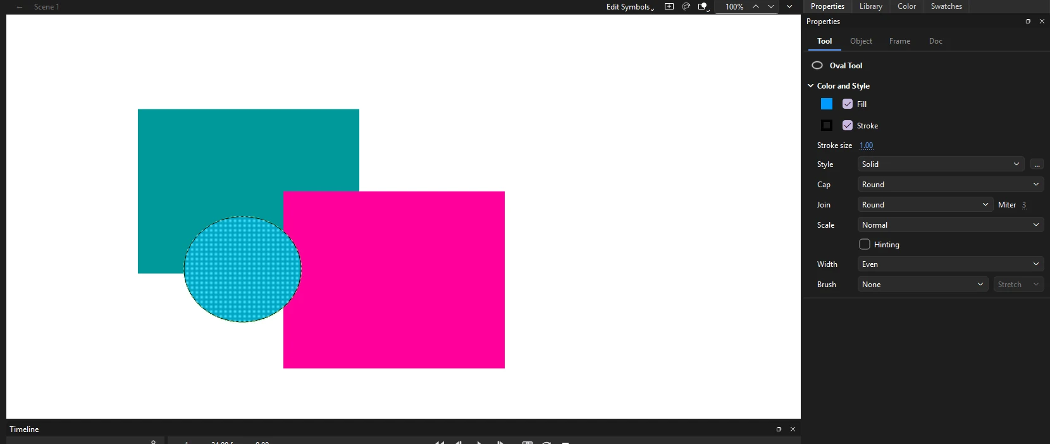Click the back arrow beside Scene 1
This screenshot has height=444, width=1050.
[20, 7]
